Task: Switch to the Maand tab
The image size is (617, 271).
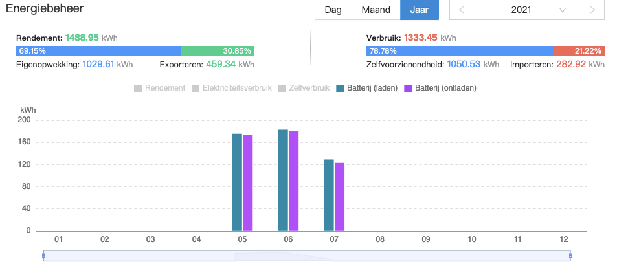Action: tap(376, 10)
